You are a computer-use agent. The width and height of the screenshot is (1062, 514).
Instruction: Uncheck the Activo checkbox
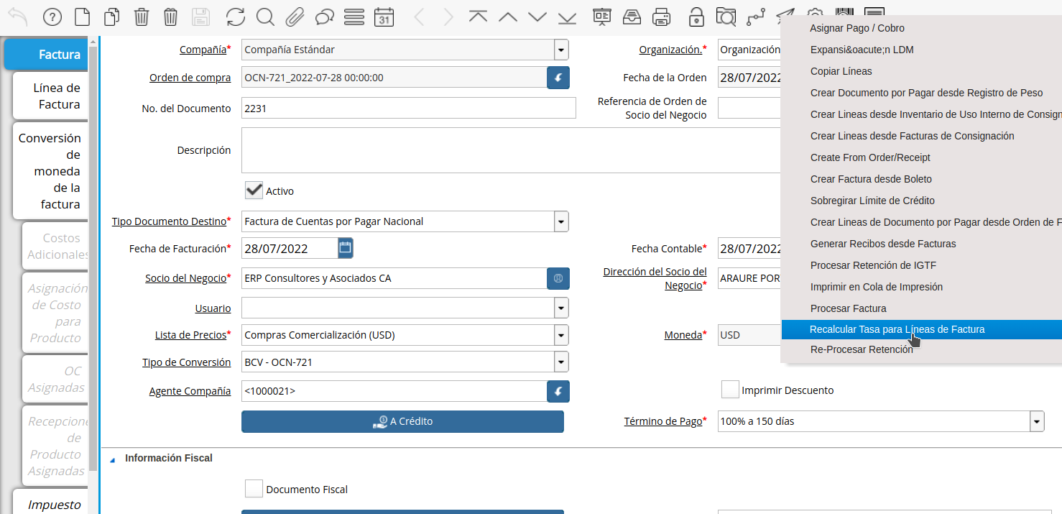(253, 190)
